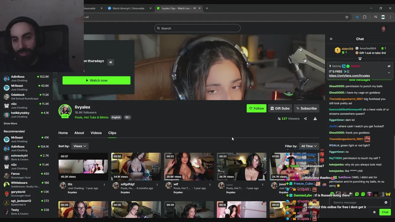The image size is (395, 222).
Task: Click username Ghost0005 in first chat message
Action: click(336, 86)
